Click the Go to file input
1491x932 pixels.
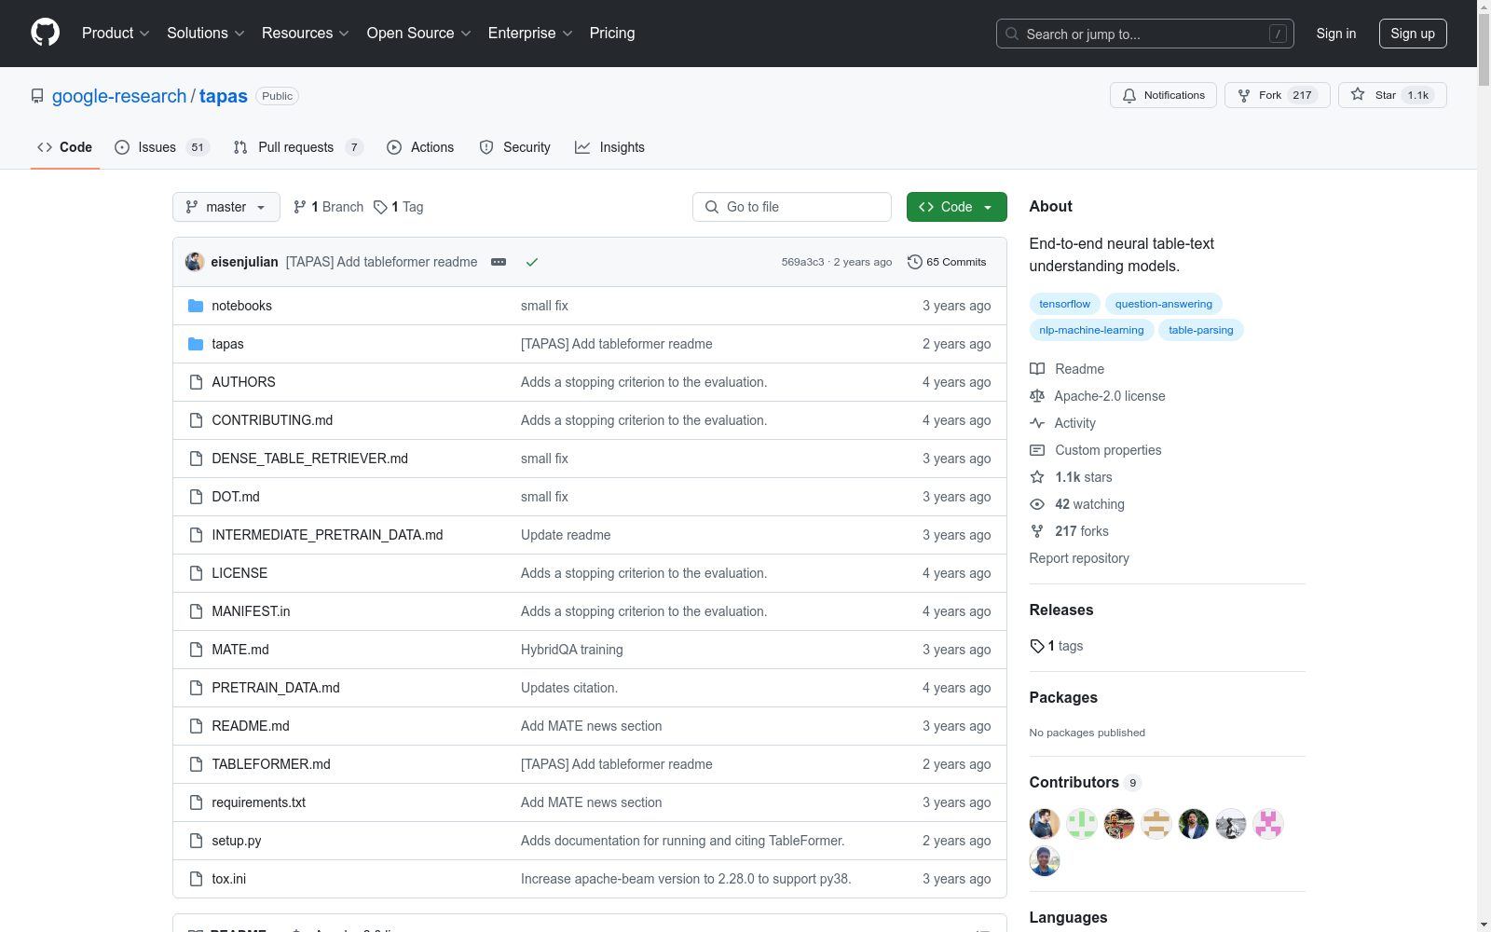(x=792, y=207)
